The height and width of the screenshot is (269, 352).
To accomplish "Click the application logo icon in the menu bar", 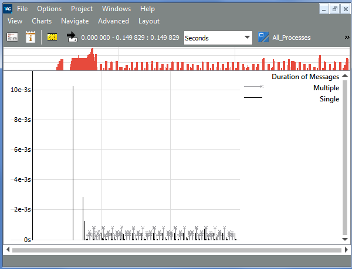I will point(7,9).
